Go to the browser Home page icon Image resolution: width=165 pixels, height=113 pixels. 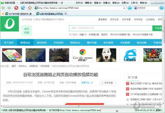30,8
